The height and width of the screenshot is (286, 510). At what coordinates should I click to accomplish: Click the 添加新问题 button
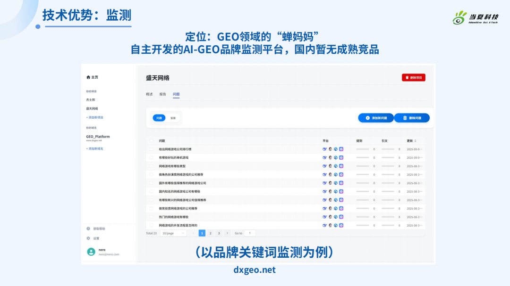click(376, 118)
